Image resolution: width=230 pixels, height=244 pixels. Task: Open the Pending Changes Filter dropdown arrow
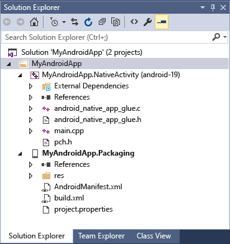click(64, 22)
